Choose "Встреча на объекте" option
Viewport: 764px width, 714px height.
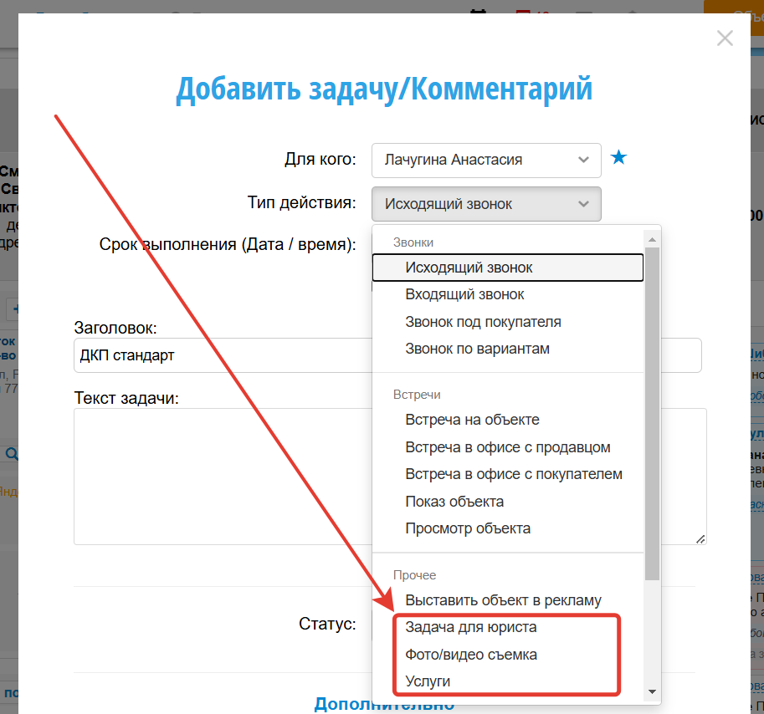(472, 420)
